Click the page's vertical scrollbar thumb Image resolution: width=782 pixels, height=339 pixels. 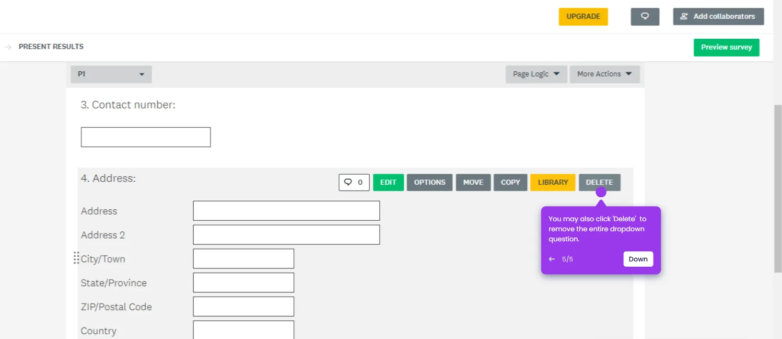(x=778, y=189)
